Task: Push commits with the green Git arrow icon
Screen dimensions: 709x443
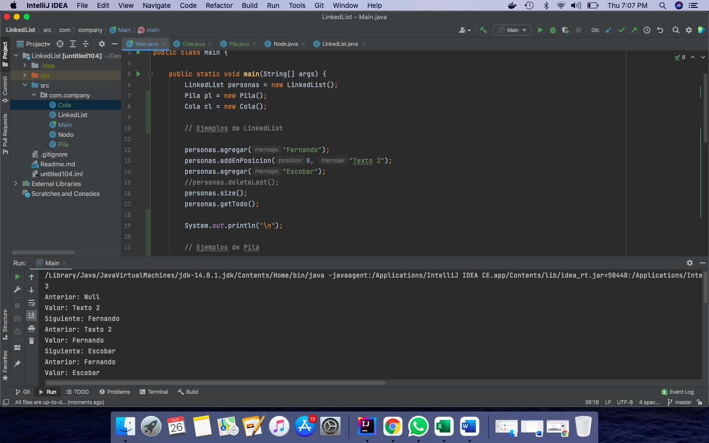Action: click(x=634, y=30)
